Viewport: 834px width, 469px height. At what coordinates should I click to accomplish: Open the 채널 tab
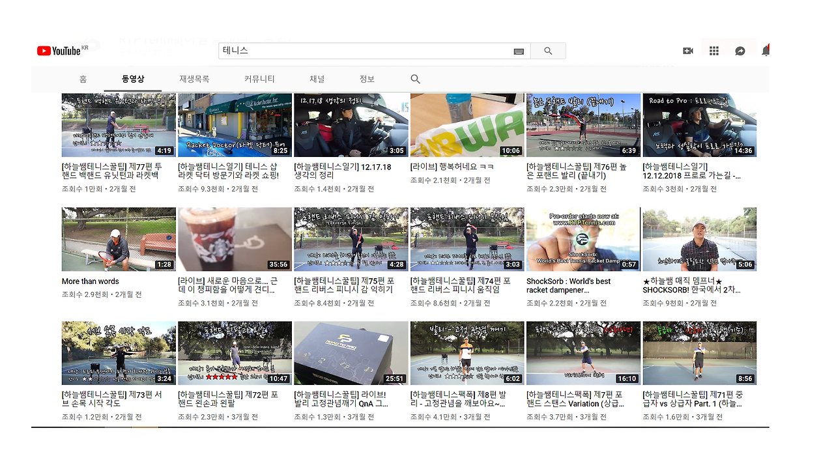pyautogui.click(x=317, y=78)
